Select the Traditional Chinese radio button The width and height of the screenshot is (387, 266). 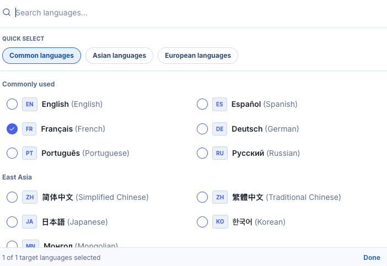coord(202,197)
